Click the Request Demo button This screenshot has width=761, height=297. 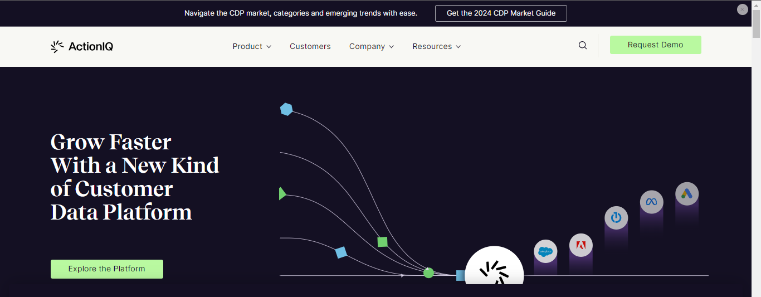point(655,45)
